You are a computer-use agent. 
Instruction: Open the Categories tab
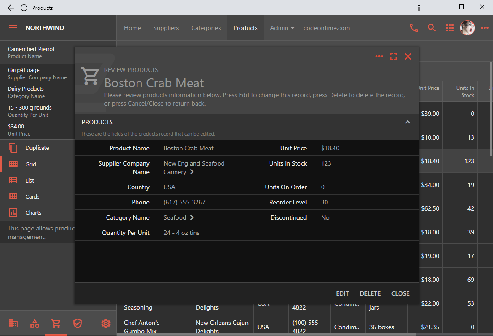pyautogui.click(x=206, y=28)
